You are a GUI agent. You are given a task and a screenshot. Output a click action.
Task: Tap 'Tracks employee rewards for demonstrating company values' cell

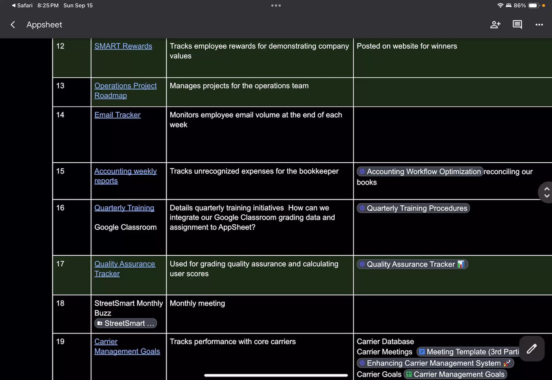(x=260, y=58)
